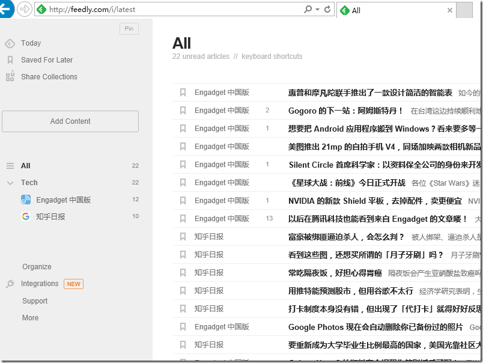Viewport: 483px width, 363px height.
Task: Bookmark the 美图 21mp 自拍手机 V4 article
Action: (183, 147)
